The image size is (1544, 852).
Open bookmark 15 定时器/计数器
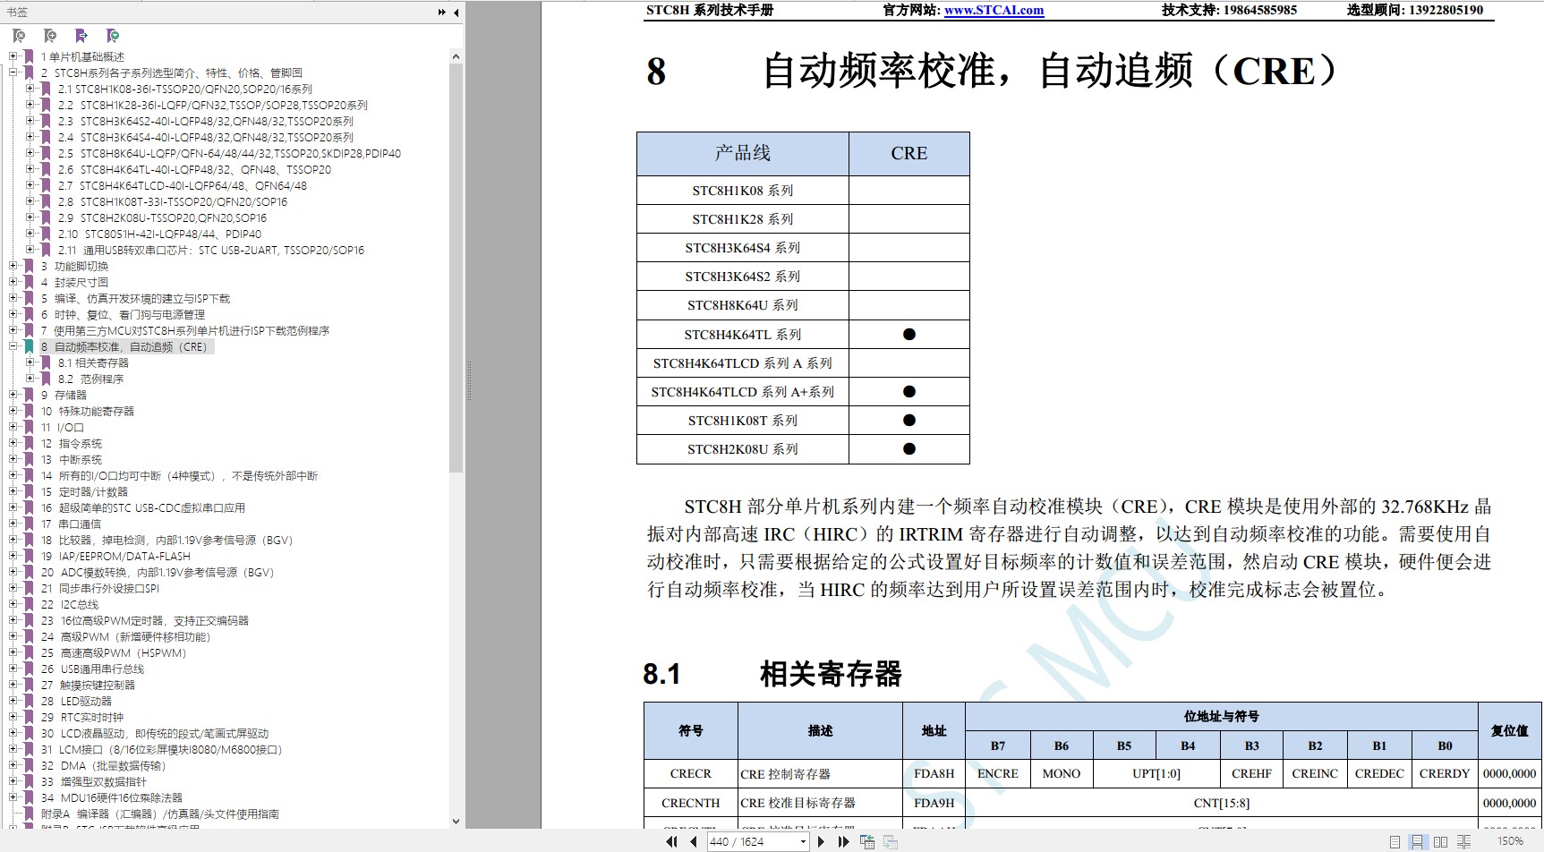[84, 491]
